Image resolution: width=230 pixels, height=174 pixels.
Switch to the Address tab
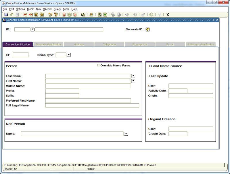tap(79, 44)
